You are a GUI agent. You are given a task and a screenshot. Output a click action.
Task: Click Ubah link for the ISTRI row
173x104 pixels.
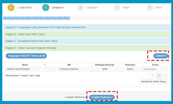146,69
